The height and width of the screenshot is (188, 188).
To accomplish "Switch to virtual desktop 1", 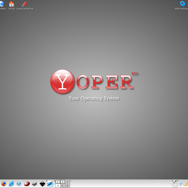I will tap(58, 182).
